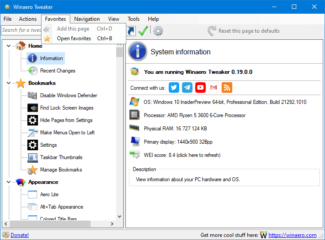Image resolution: width=325 pixels, height=240 pixels.
Task: Open the Tools menu
Action: pos(133,19)
